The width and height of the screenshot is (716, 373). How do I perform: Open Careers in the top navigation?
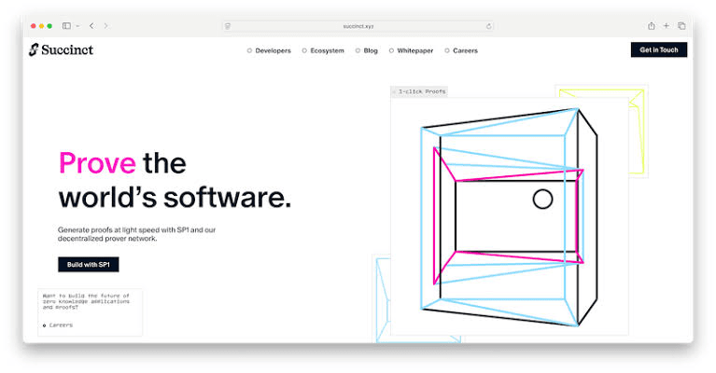point(461,50)
